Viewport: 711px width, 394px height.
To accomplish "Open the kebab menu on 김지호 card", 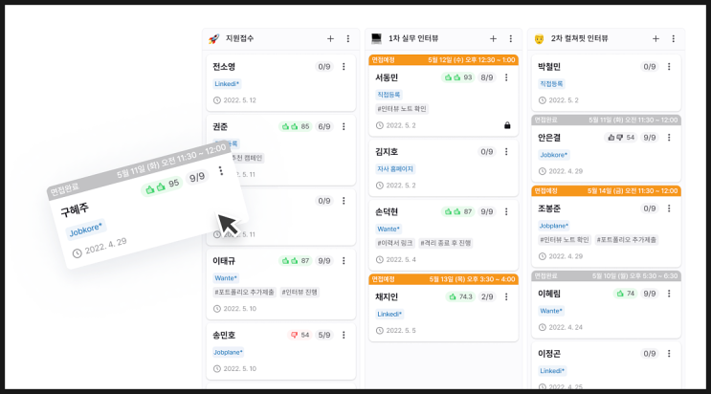I will click(x=506, y=152).
